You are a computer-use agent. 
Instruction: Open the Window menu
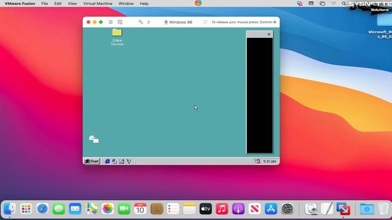[126, 4]
